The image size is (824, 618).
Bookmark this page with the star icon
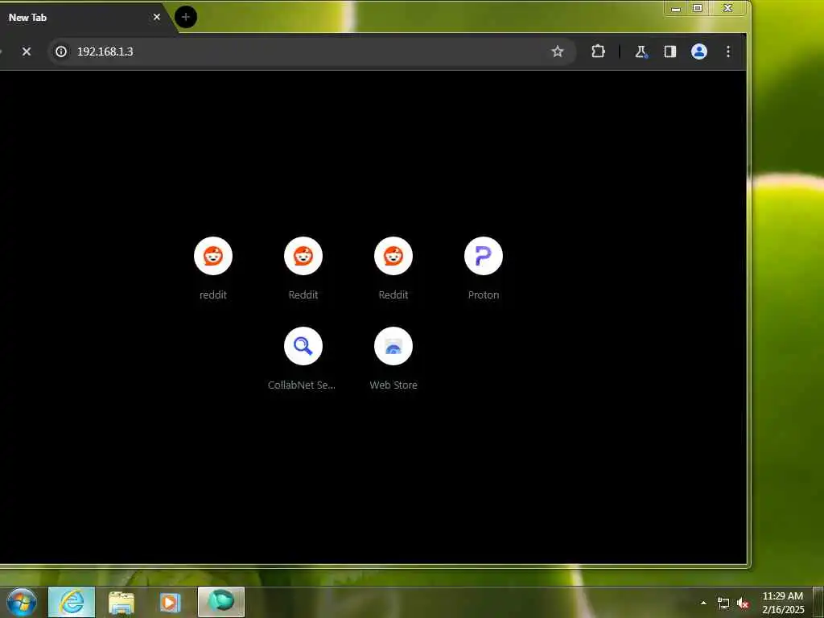[557, 51]
